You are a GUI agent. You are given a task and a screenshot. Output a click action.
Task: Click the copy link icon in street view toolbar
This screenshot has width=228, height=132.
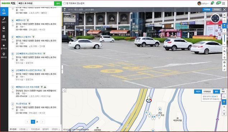tap(224, 70)
